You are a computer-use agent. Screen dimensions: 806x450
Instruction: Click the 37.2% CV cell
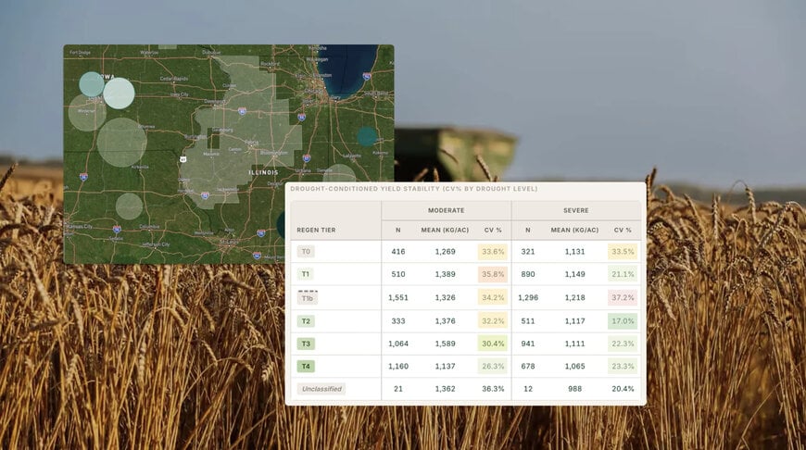(x=623, y=297)
